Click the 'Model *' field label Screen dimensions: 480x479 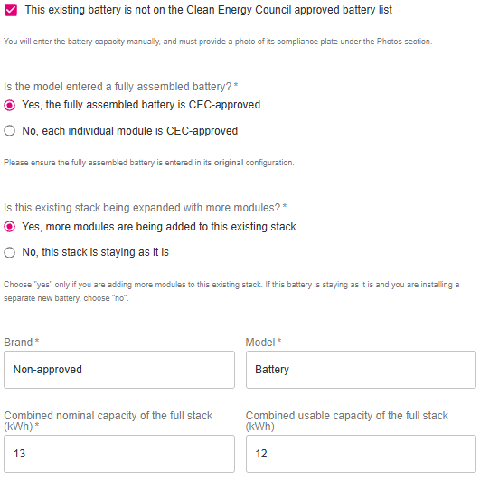coord(263,343)
